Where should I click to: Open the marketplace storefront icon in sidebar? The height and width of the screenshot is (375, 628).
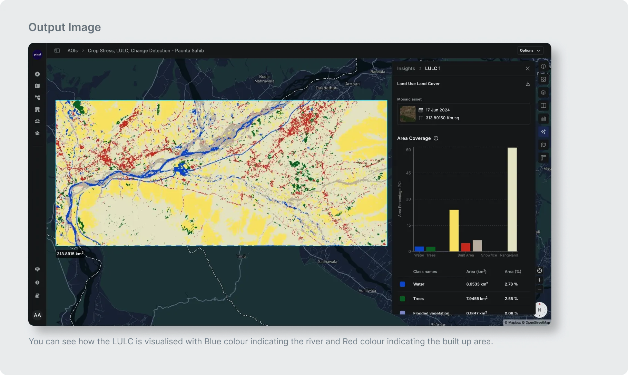pyautogui.click(x=37, y=110)
